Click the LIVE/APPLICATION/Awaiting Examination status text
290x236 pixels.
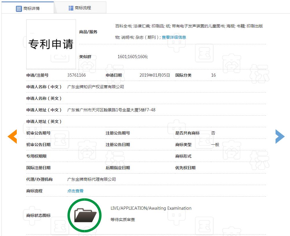(x=151, y=208)
